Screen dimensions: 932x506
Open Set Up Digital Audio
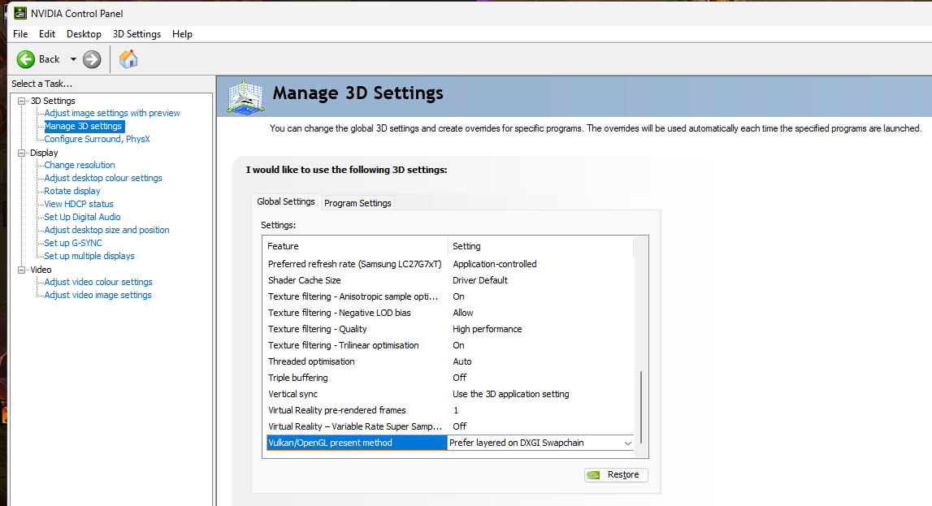(x=82, y=217)
